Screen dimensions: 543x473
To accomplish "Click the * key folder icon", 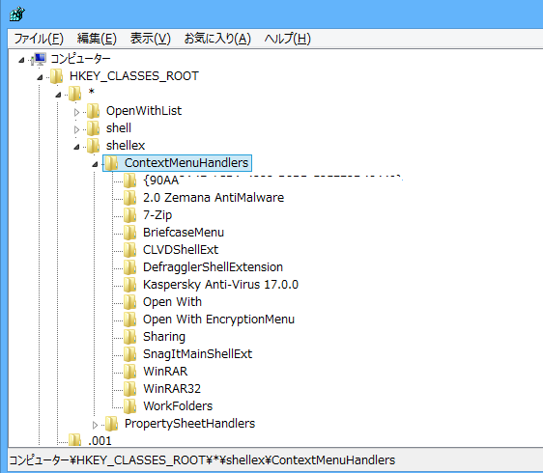I will [x=74, y=94].
